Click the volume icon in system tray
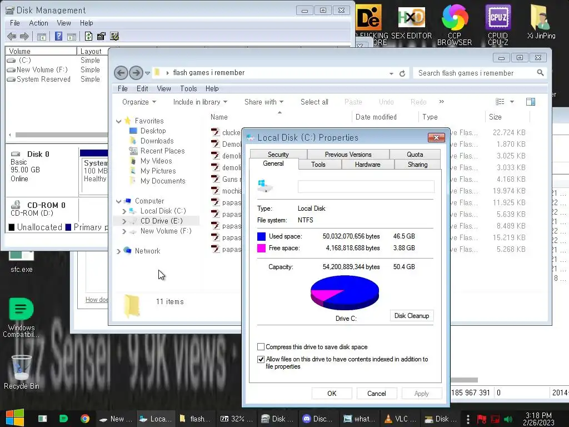This screenshot has height=427, width=569. tap(508, 419)
